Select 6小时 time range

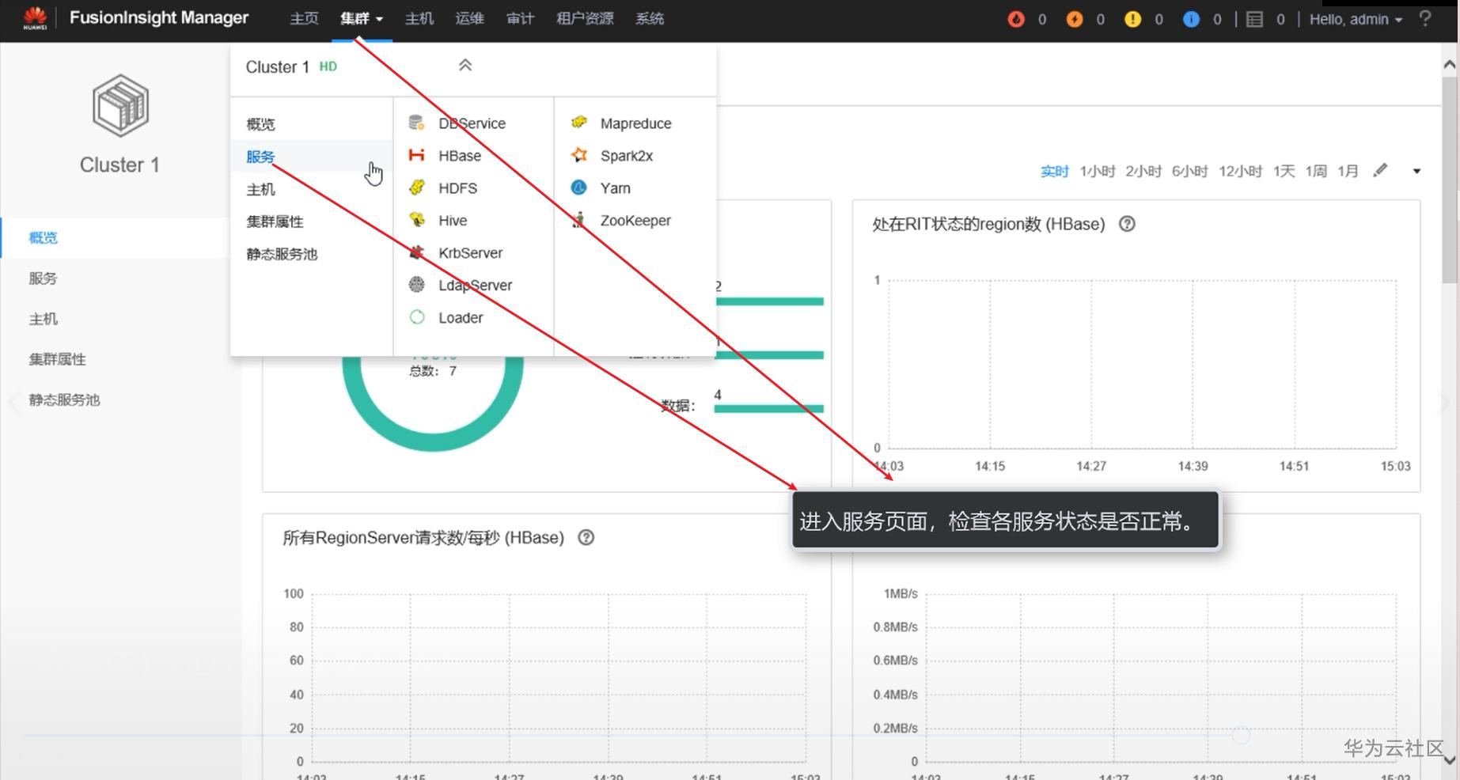(1189, 171)
